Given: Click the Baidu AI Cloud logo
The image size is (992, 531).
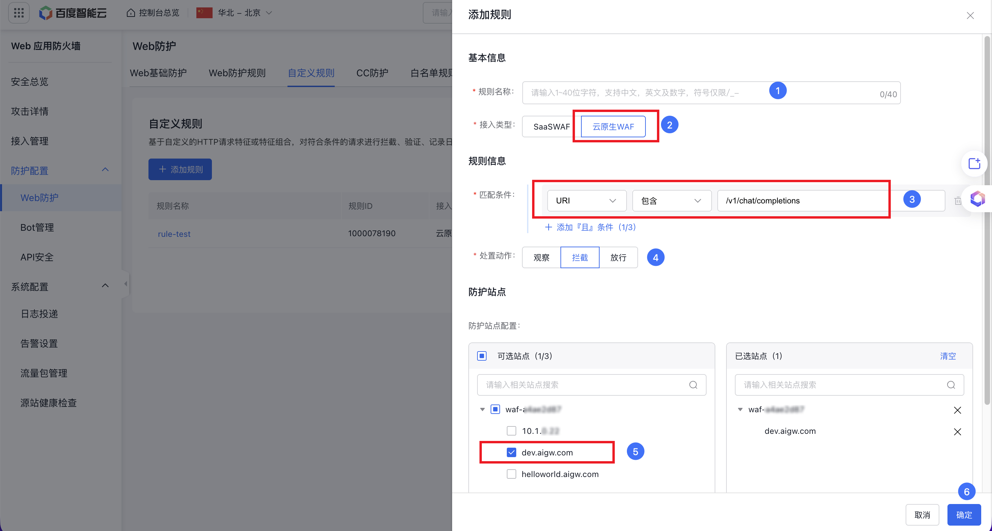Looking at the screenshot, I should tap(73, 13).
